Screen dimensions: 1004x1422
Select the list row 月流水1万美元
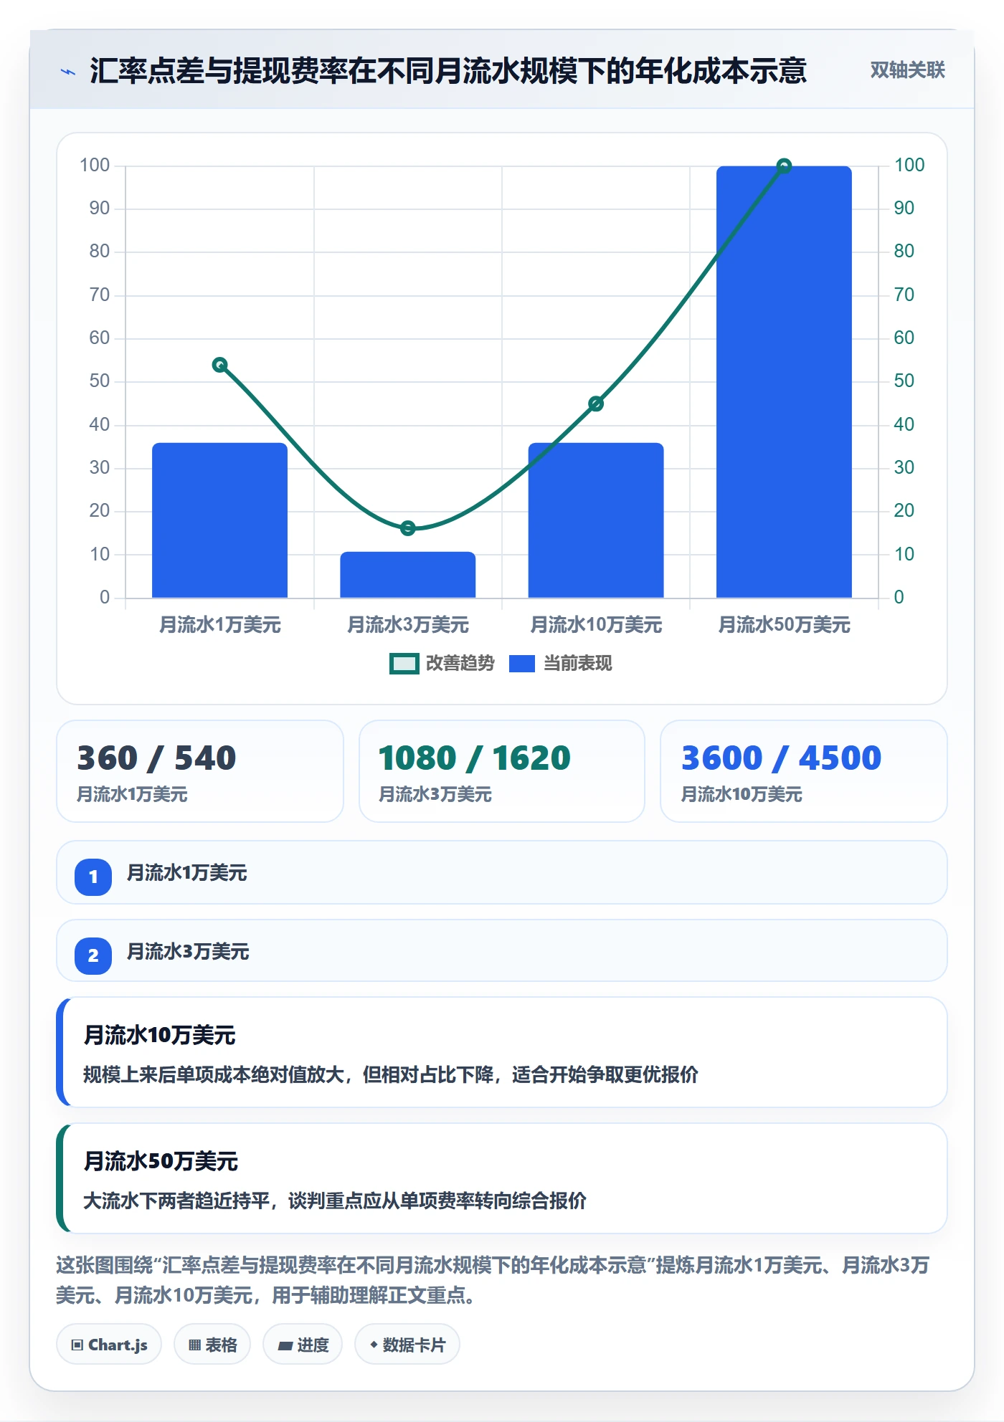point(502,872)
